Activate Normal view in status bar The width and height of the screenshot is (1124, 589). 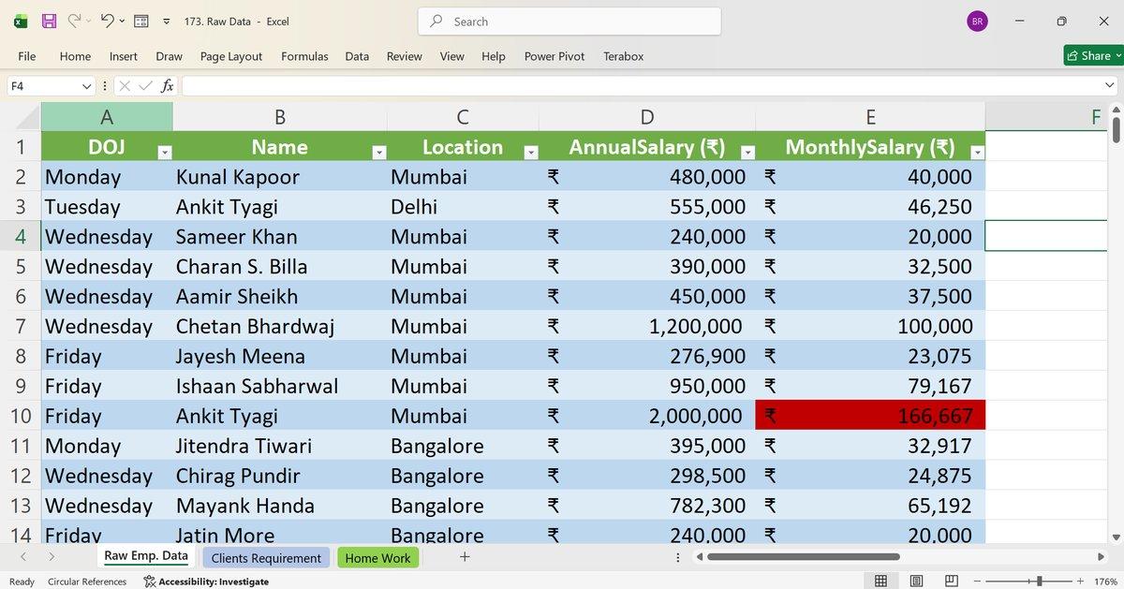[x=880, y=582]
